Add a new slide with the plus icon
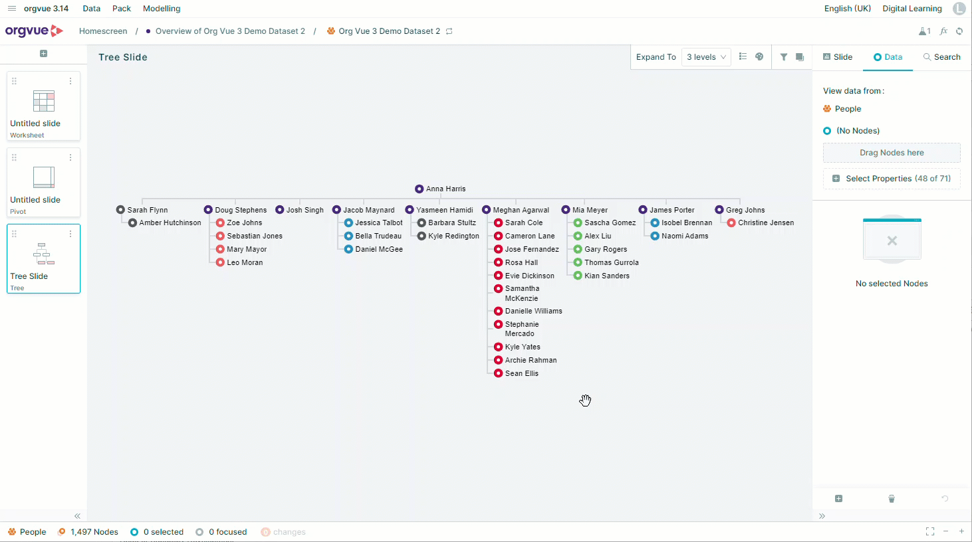Screen dimensions: 972x542 (x=43, y=54)
